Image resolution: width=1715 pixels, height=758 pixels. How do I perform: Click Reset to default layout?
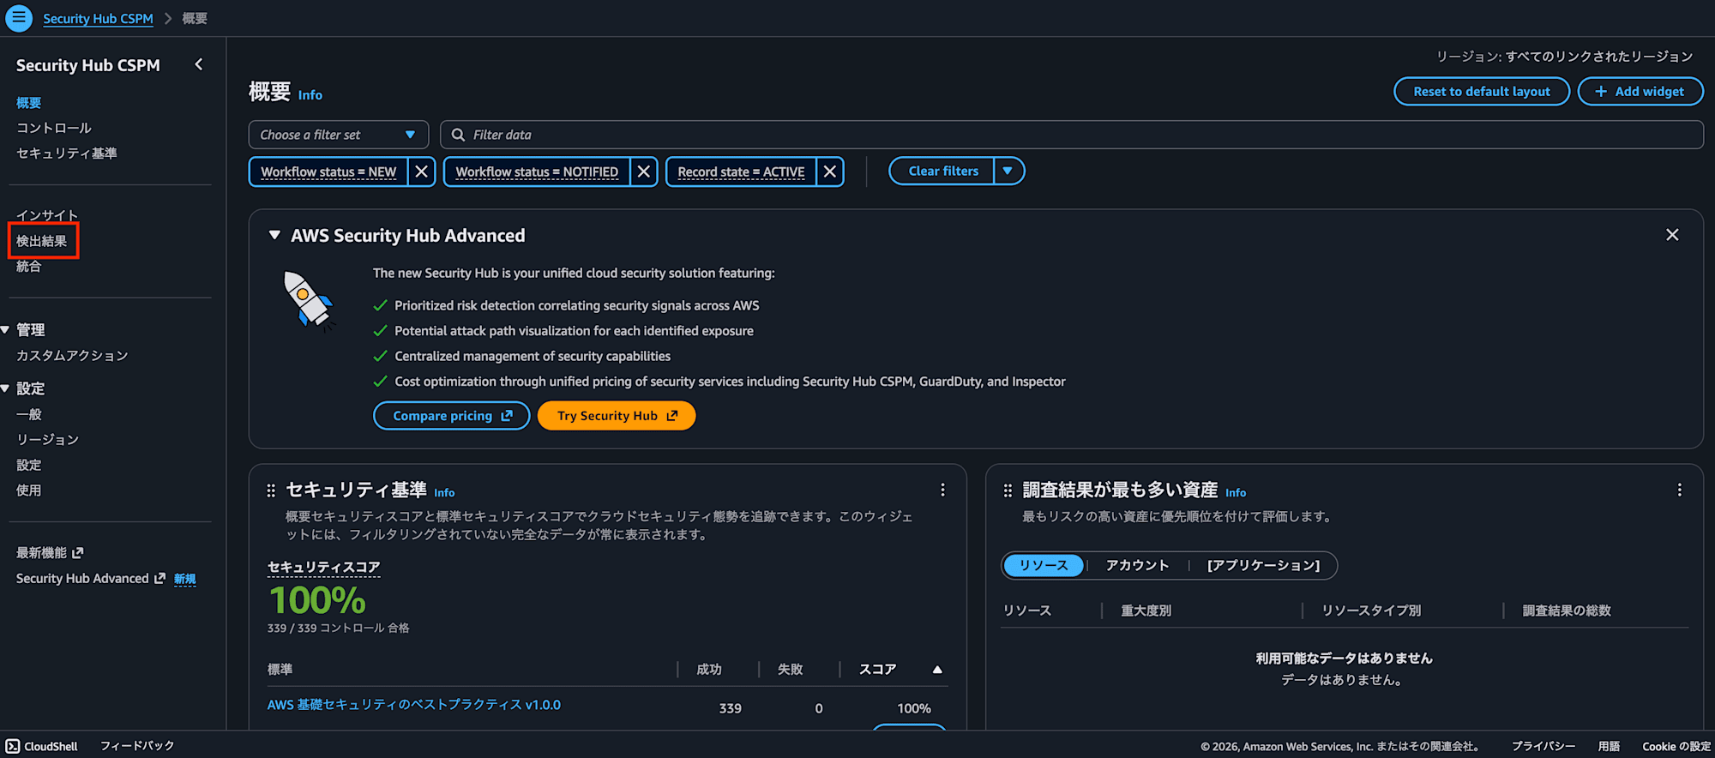click(1482, 92)
